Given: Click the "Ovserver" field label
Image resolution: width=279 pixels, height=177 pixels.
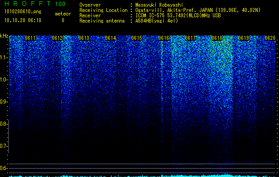Looking at the screenshot, I should click(x=90, y=5).
